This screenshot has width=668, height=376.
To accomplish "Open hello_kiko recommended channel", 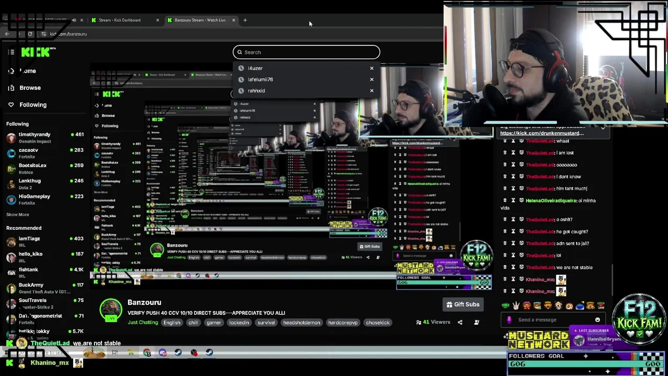I will pos(45,257).
